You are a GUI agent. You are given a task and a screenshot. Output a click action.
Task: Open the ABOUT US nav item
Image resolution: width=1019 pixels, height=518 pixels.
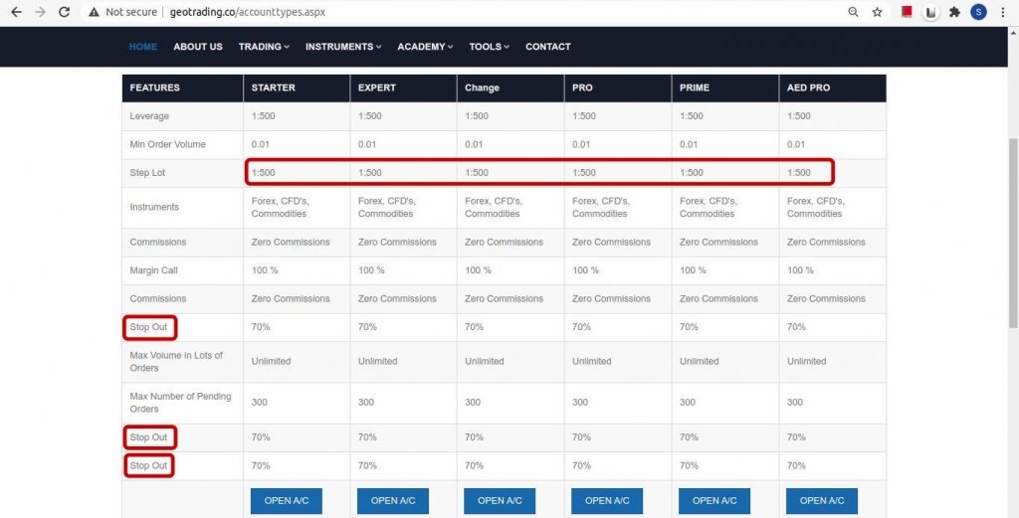pos(198,47)
